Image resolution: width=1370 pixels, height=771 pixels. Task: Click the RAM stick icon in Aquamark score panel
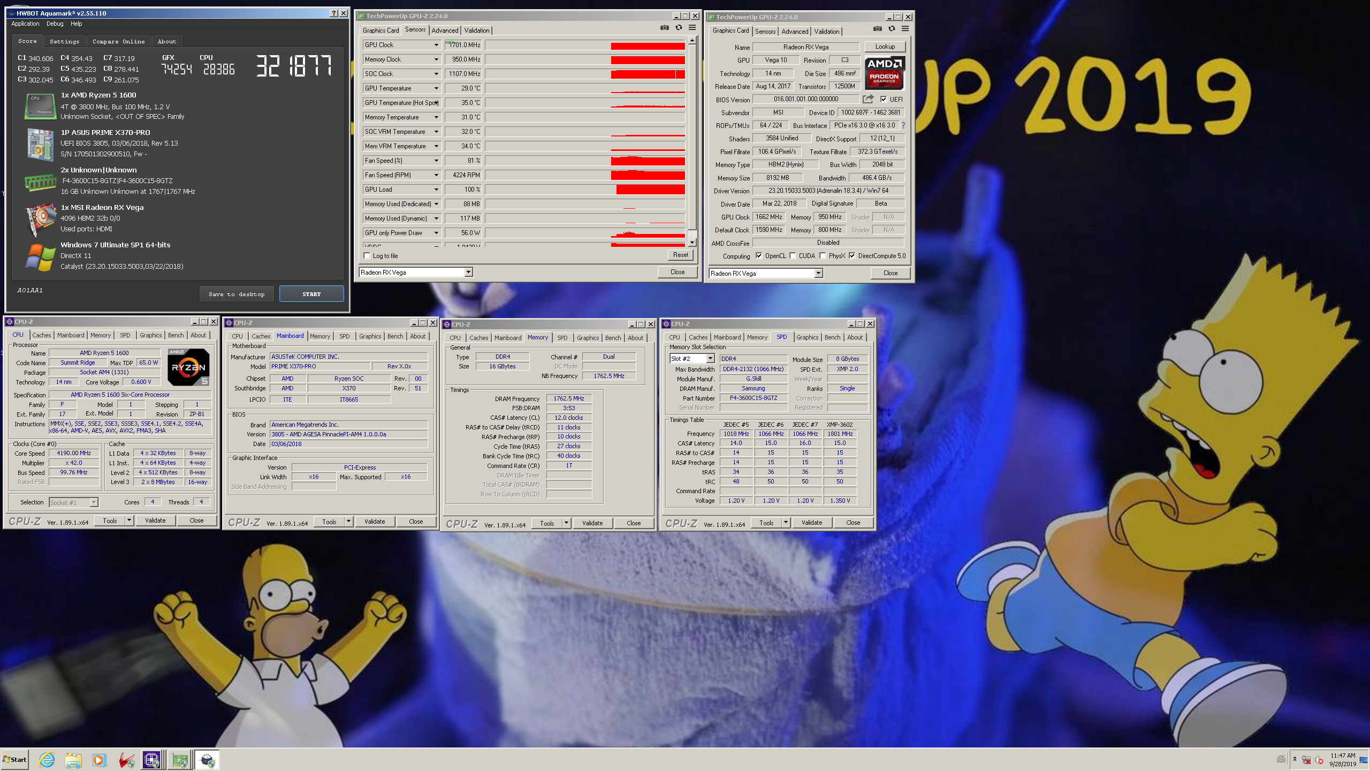[40, 183]
